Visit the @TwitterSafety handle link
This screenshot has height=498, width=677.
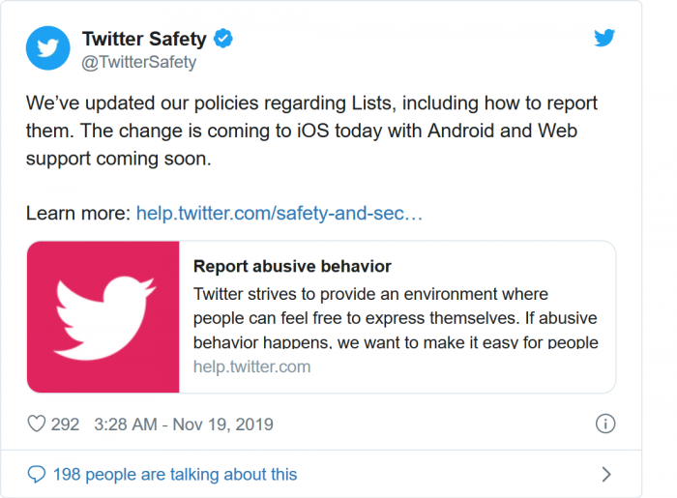[139, 62]
